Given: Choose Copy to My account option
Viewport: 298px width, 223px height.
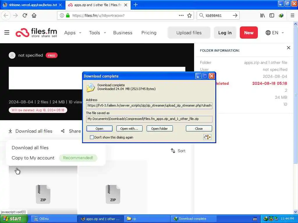Looking at the screenshot, I should tap(33, 158).
